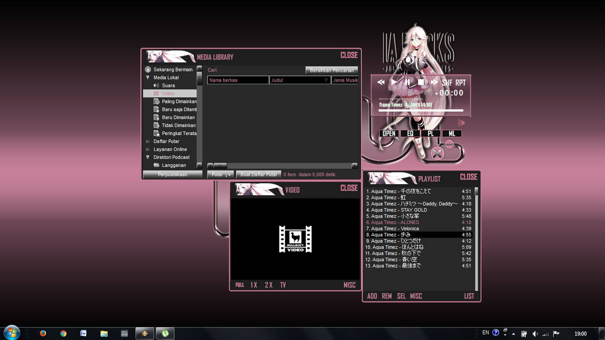
Task: Open a file with the OPEN button
Action: (389, 133)
